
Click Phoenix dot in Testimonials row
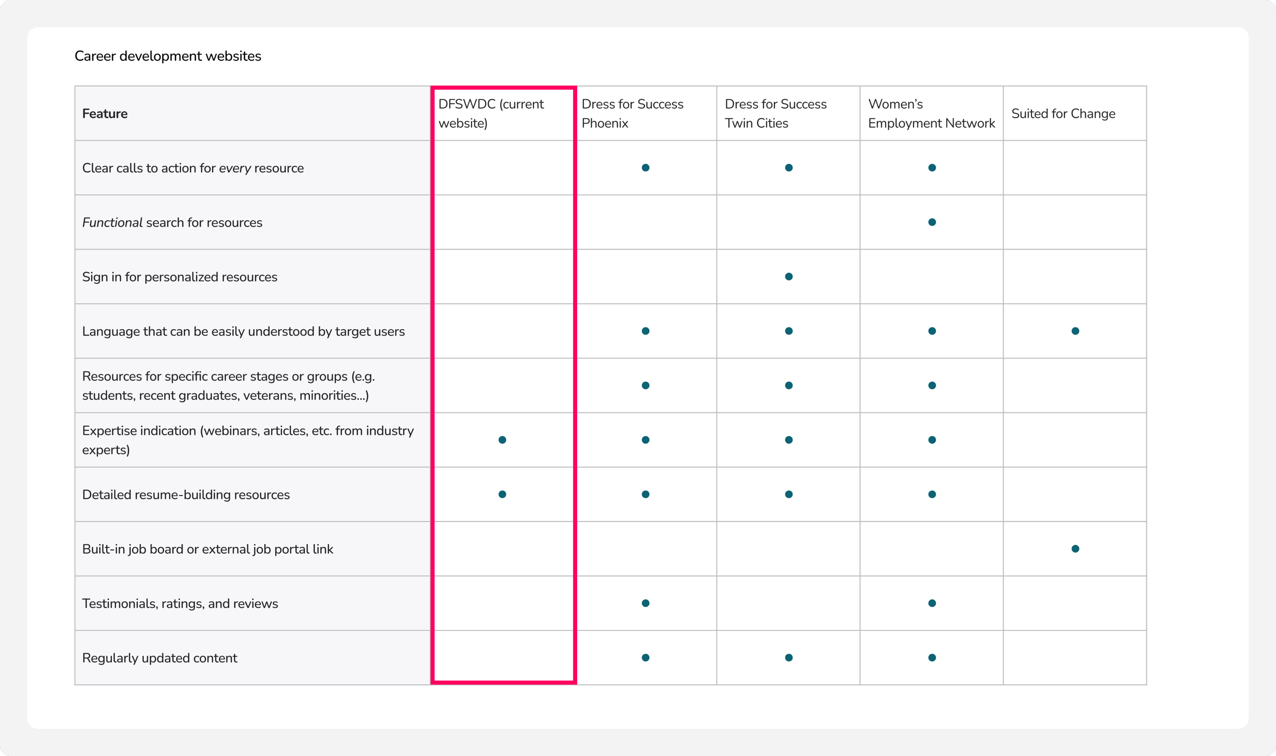click(x=646, y=603)
